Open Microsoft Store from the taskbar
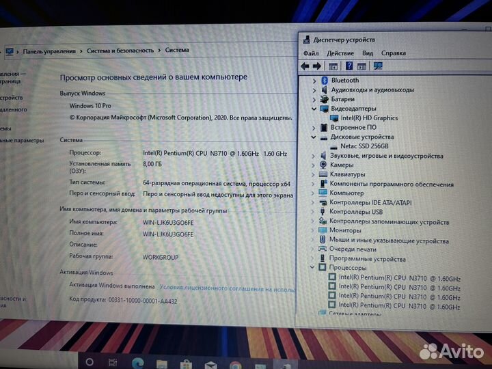Viewport: 492px width, 369px height. [x=186, y=364]
